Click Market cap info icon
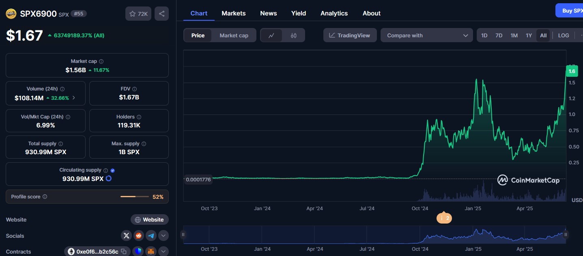The image size is (583, 256). [101, 61]
